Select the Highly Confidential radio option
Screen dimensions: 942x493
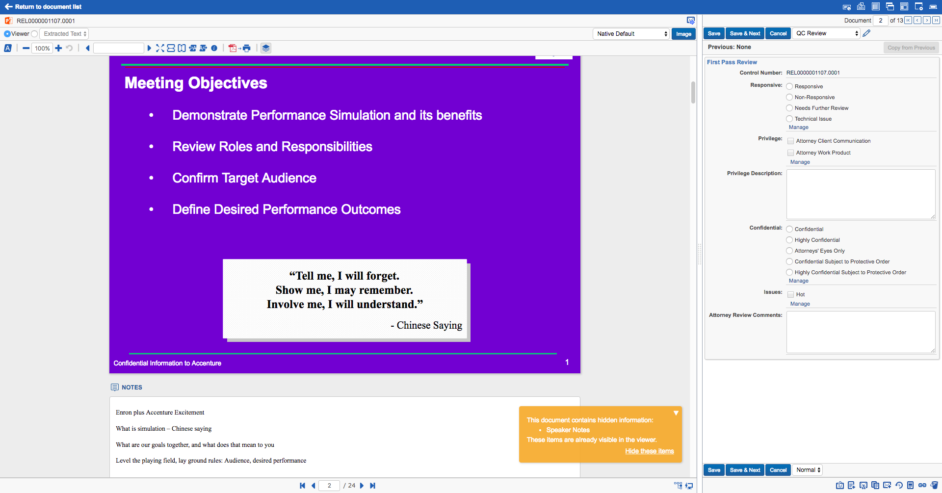coord(789,240)
